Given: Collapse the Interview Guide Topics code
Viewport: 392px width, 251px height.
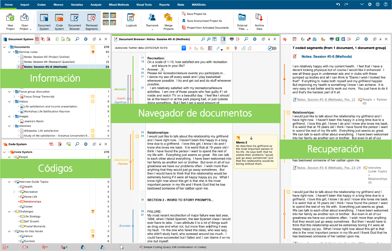Looking at the screenshot, I should pyautogui.click(x=9, y=182).
